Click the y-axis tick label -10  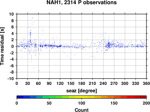[x=10, y=79]
